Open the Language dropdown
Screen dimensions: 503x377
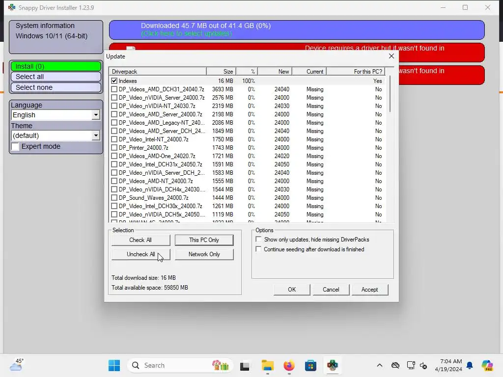click(96, 115)
